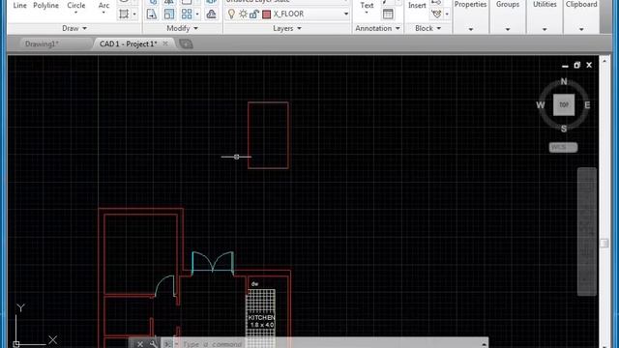Expand command line history arrow
The width and height of the screenshot is (619, 348).
pyautogui.click(x=484, y=344)
